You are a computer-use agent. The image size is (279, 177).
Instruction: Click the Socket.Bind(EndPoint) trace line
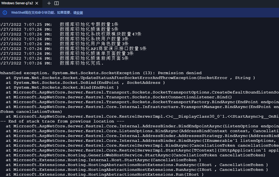point(62,87)
